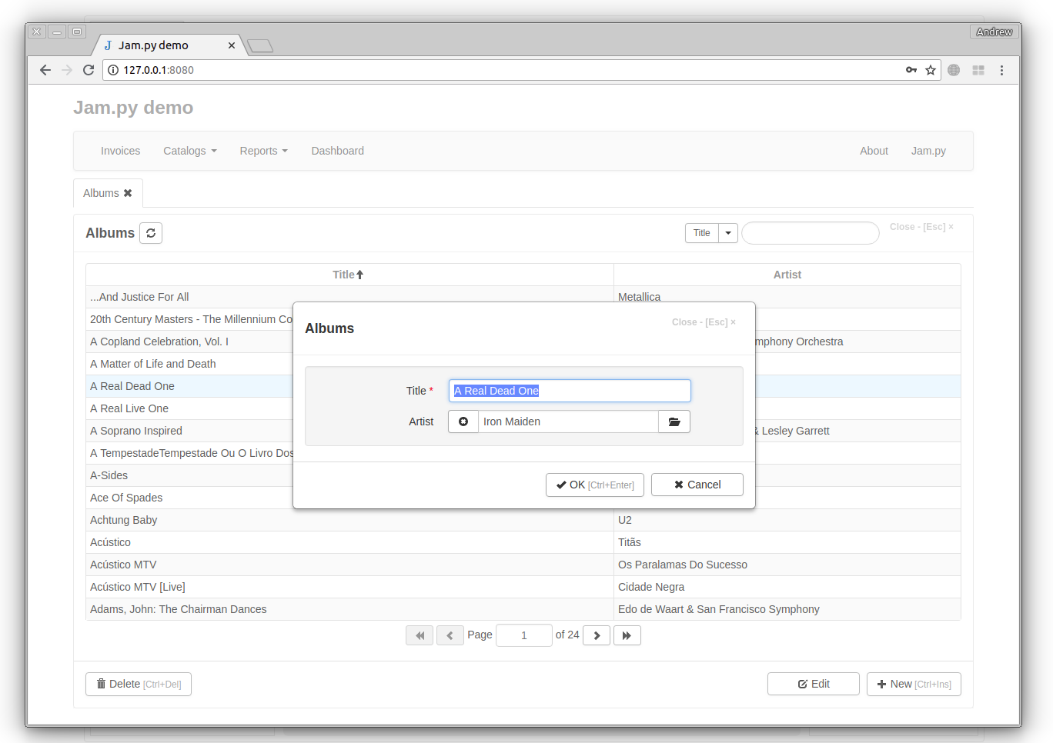Click the 'Os Paralamas Do Sucesso' artist cell
1053x743 pixels.
787,565
